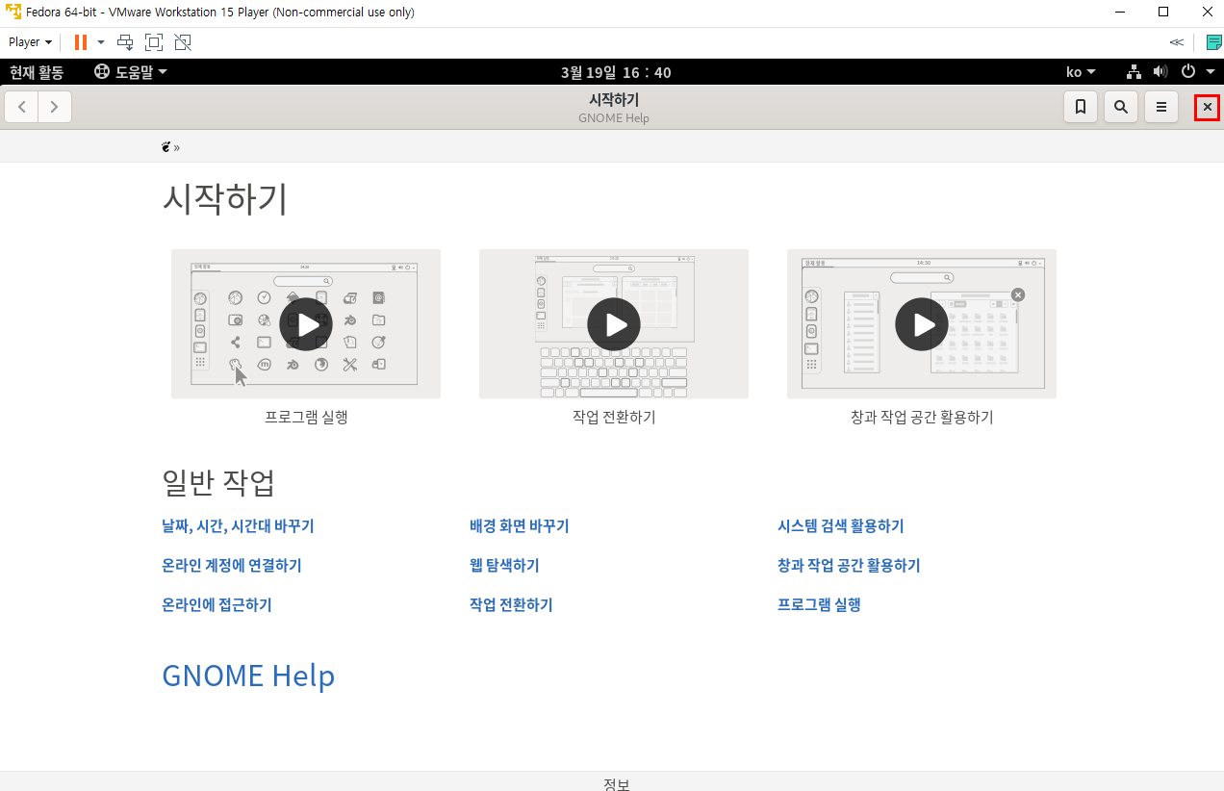Open the green notes icon in VMware
The width and height of the screenshot is (1224, 791).
click(1214, 42)
